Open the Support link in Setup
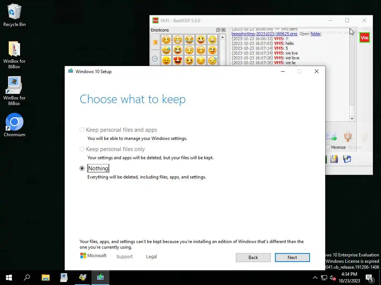This screenshot has height=285, width=381. (124, 257)
